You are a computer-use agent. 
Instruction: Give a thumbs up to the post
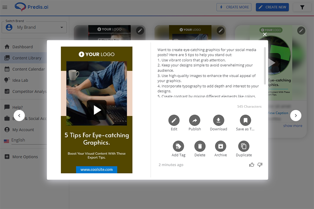point(252,165)
